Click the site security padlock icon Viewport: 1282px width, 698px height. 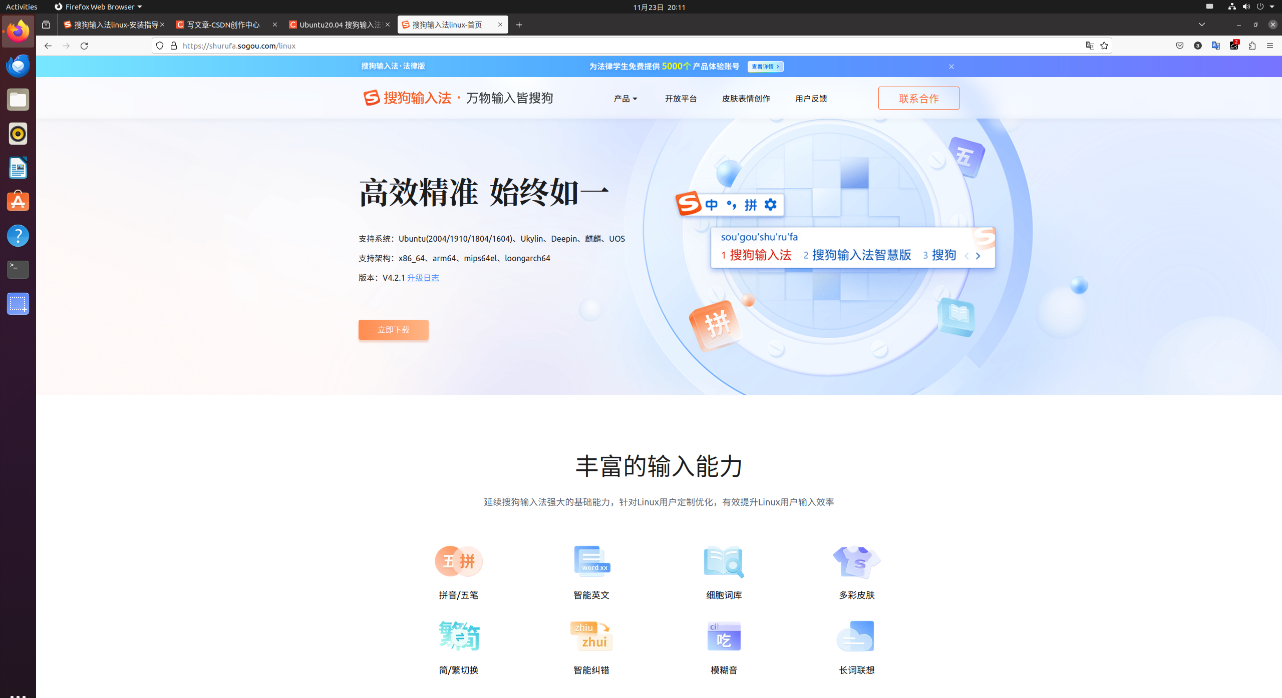click(x=174, y=46)
